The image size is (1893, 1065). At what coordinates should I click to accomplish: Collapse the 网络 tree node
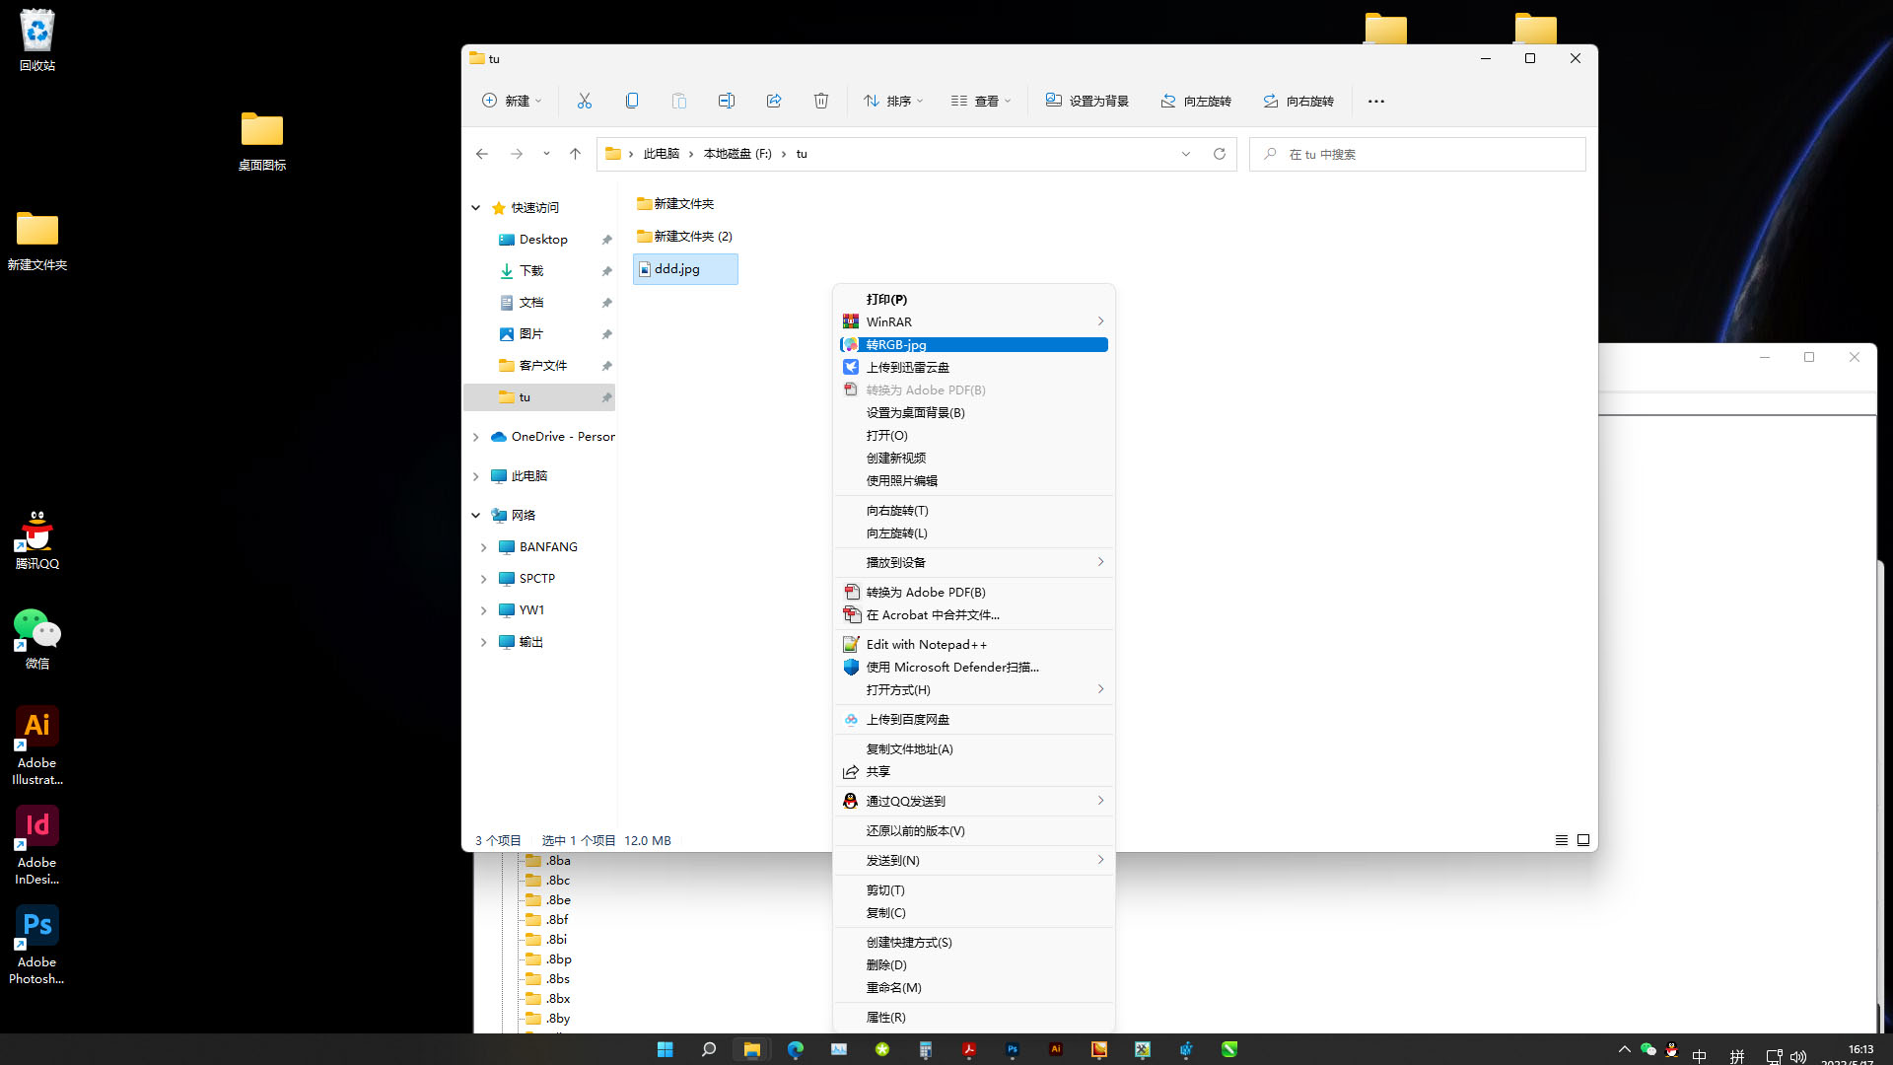[x=476, y=516]
